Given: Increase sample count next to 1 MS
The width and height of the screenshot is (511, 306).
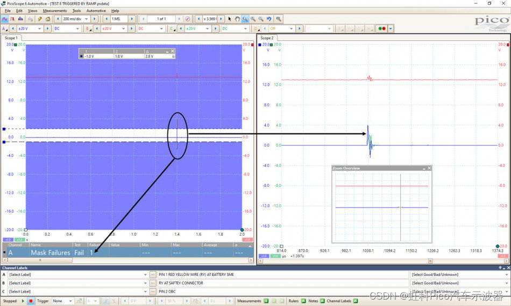Looking at the screenshot, I should 132,19.
